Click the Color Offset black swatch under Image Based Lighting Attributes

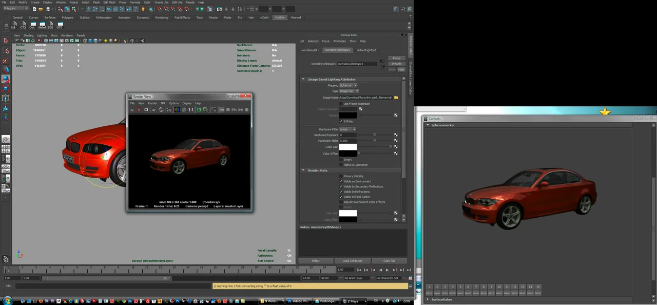tap(348, 154)
